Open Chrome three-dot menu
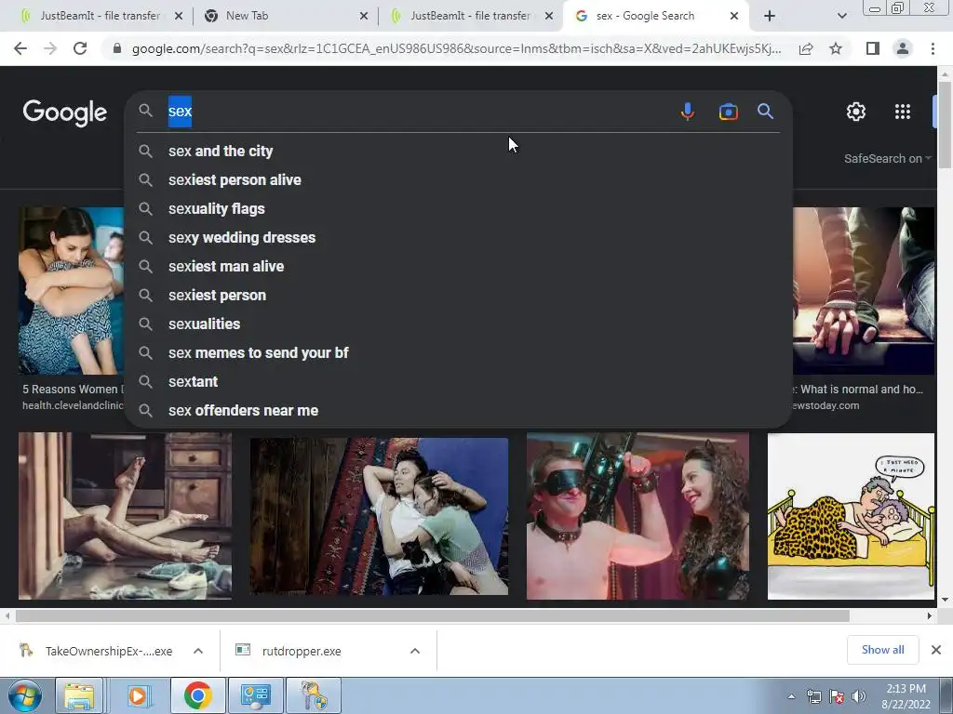The width and height of the screenshot is (953, 714). point(933,48)
